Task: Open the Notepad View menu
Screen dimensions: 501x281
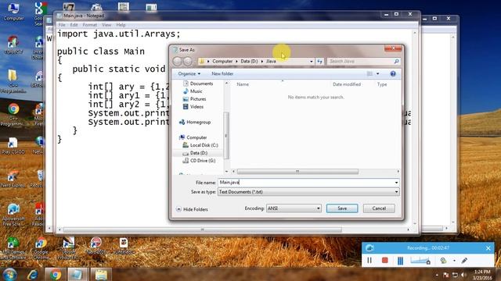Action: coord(106,25)
